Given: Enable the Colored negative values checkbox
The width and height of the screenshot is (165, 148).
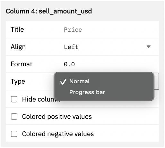Looking at the screenshot, I should click(x=14, y=134).
